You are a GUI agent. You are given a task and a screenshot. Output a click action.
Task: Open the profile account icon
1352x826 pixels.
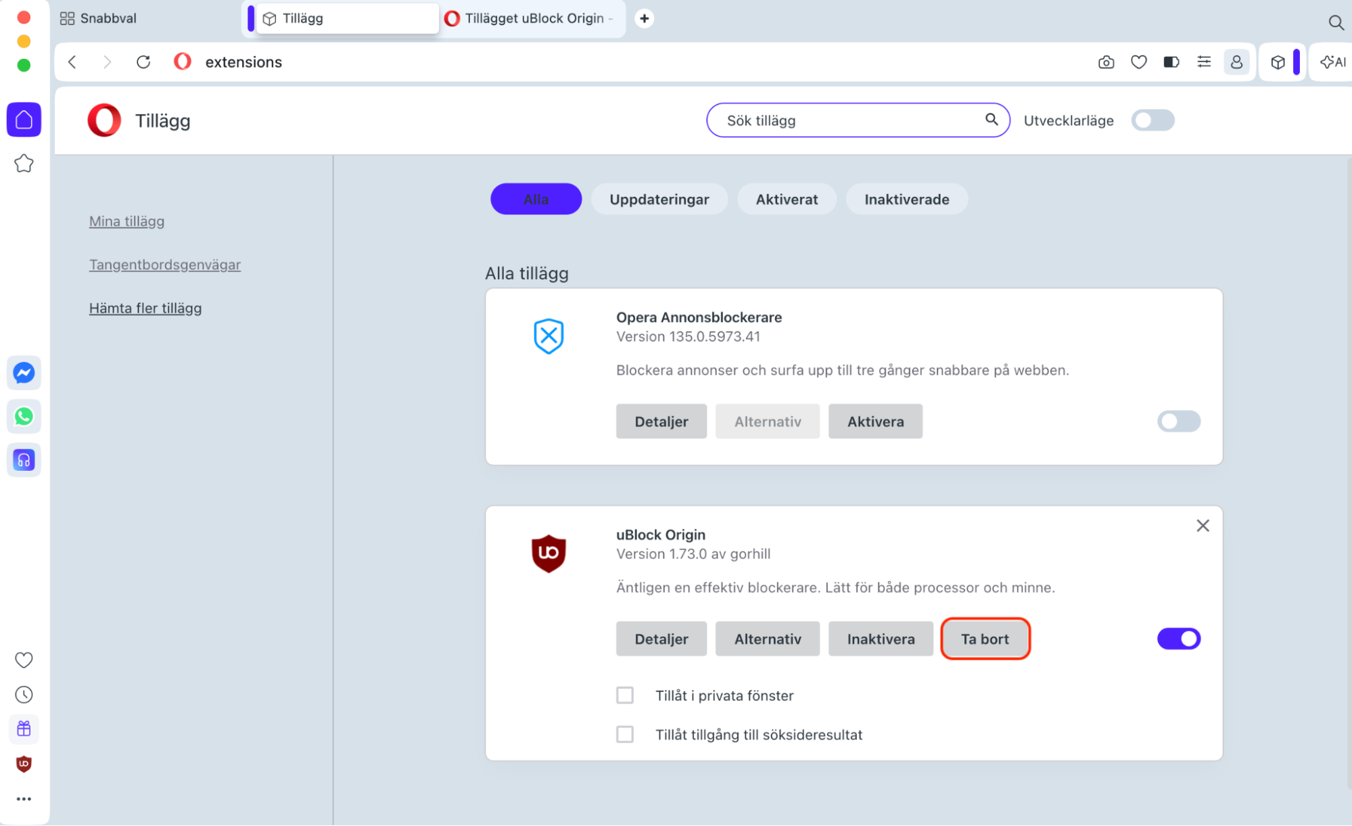pos(1236,62)
